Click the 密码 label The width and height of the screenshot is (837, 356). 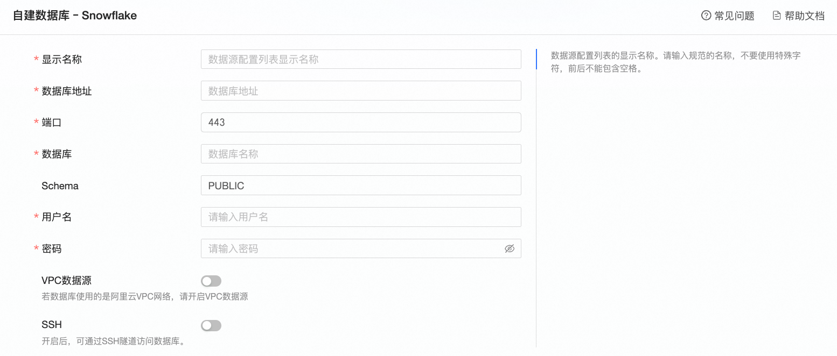point(52,249)
